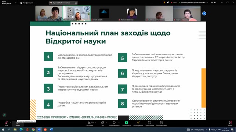The height and width of the screenshot is (132, 236).
Task: Expand the Chat options arrow
Action: pyautogui.click(x=107, y=123)
